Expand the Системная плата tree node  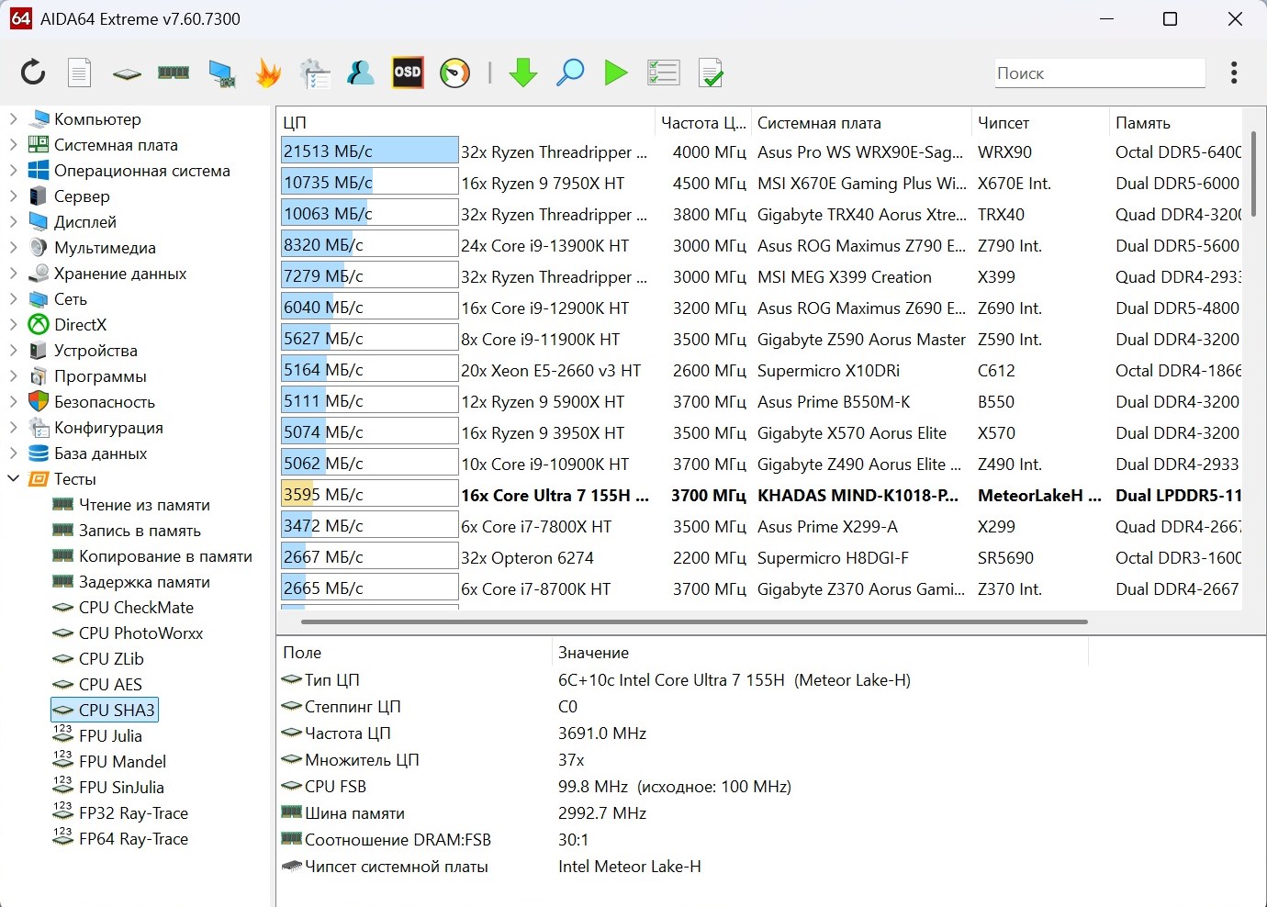coord(14,145)
